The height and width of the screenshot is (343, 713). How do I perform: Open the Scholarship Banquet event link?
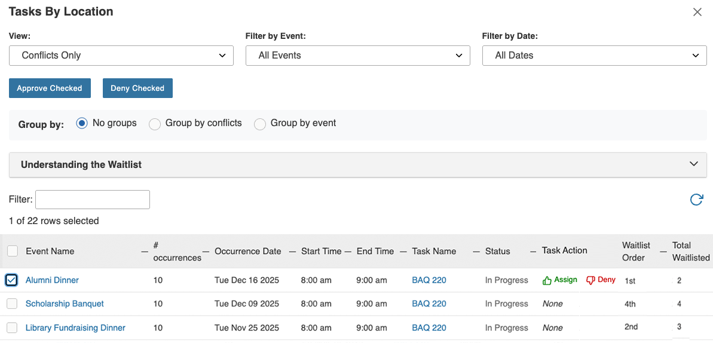[65, 304]
